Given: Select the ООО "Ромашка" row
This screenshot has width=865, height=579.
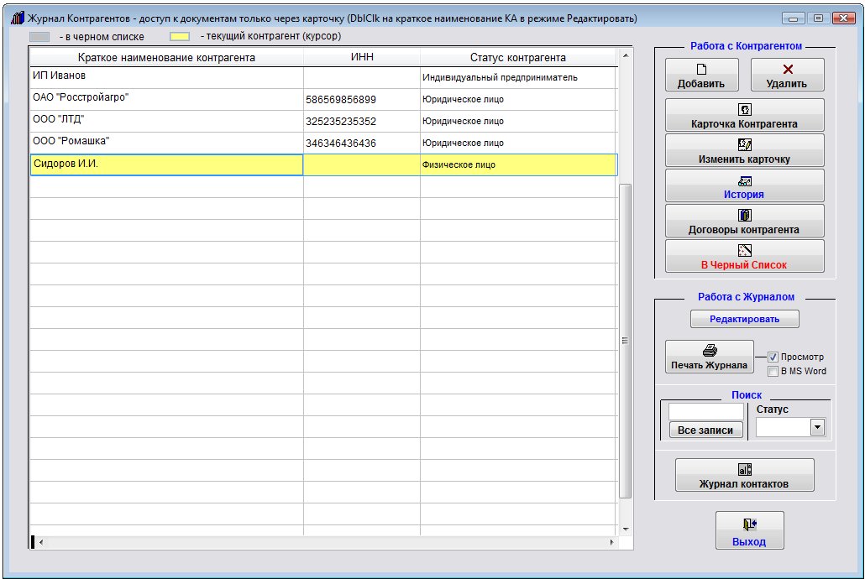Looking at the screenshot, I should (166, 143).
